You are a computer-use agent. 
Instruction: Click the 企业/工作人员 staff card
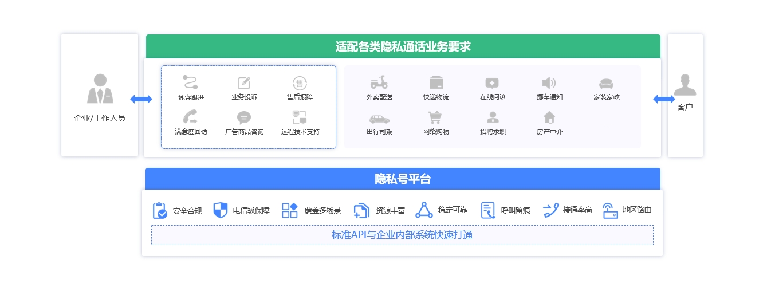100,95
